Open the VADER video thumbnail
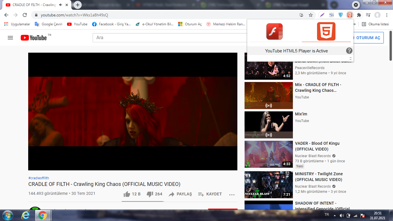The image size is (393, 221). (x=269, y=154)
